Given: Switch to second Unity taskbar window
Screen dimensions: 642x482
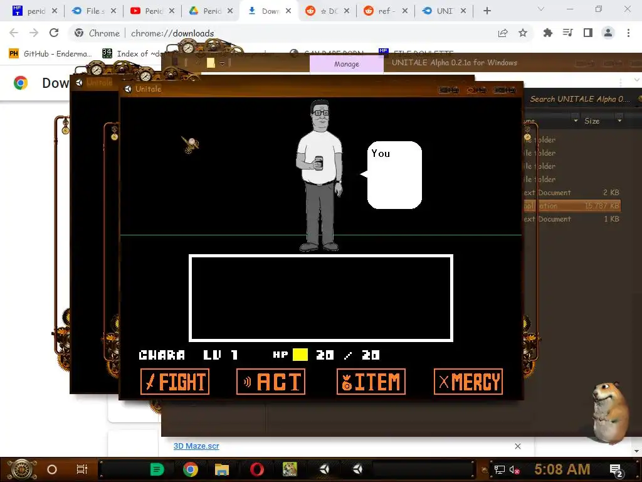Looking at the screenshot, I should click(357, 469).
